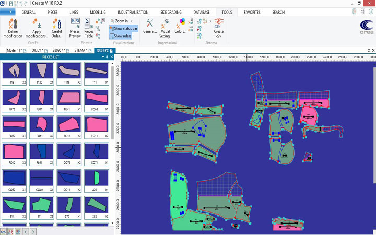
Task: Open Pieces List panel options arrow
Action: point(102,57)
